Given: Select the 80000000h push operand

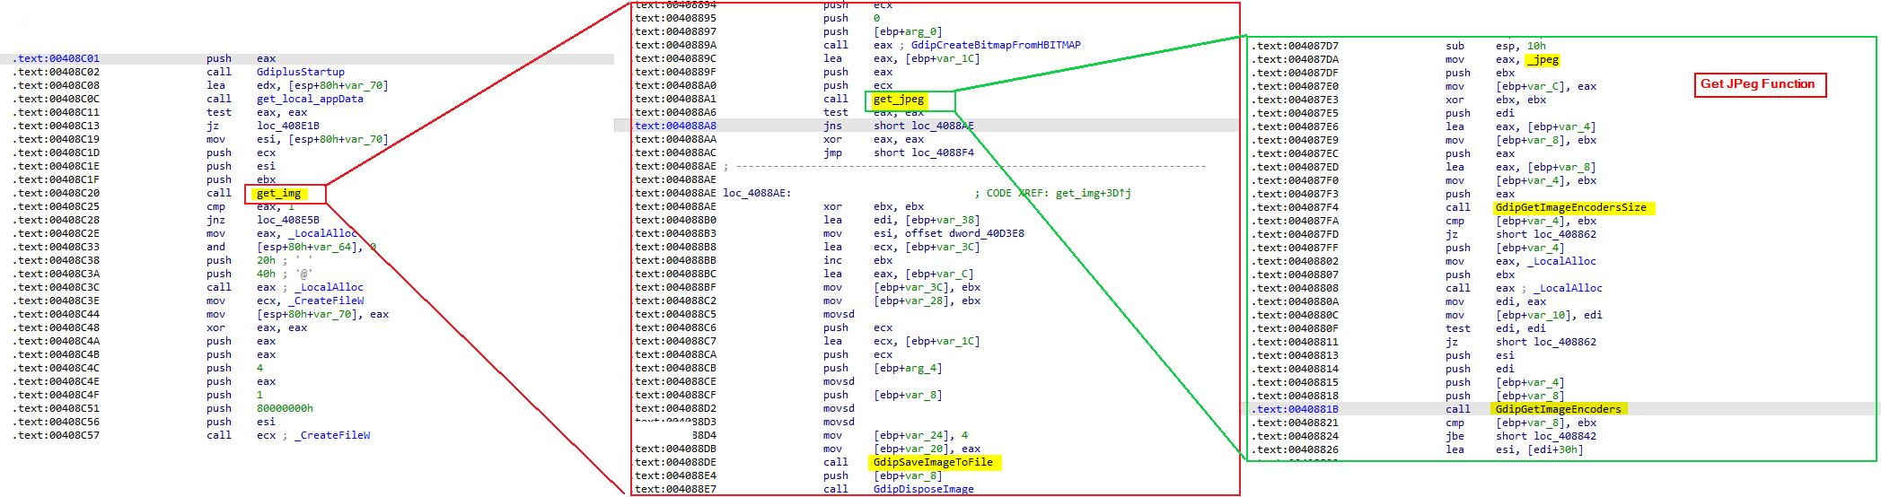Looking at the screenshot, I should [x=285, y=408].
